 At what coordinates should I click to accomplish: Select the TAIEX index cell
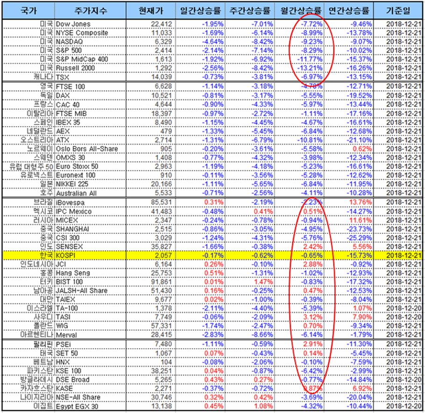pos(90,299)
